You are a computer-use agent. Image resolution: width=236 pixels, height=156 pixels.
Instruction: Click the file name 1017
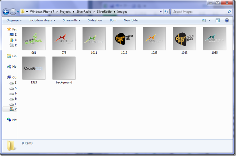[x=124, y=53]
